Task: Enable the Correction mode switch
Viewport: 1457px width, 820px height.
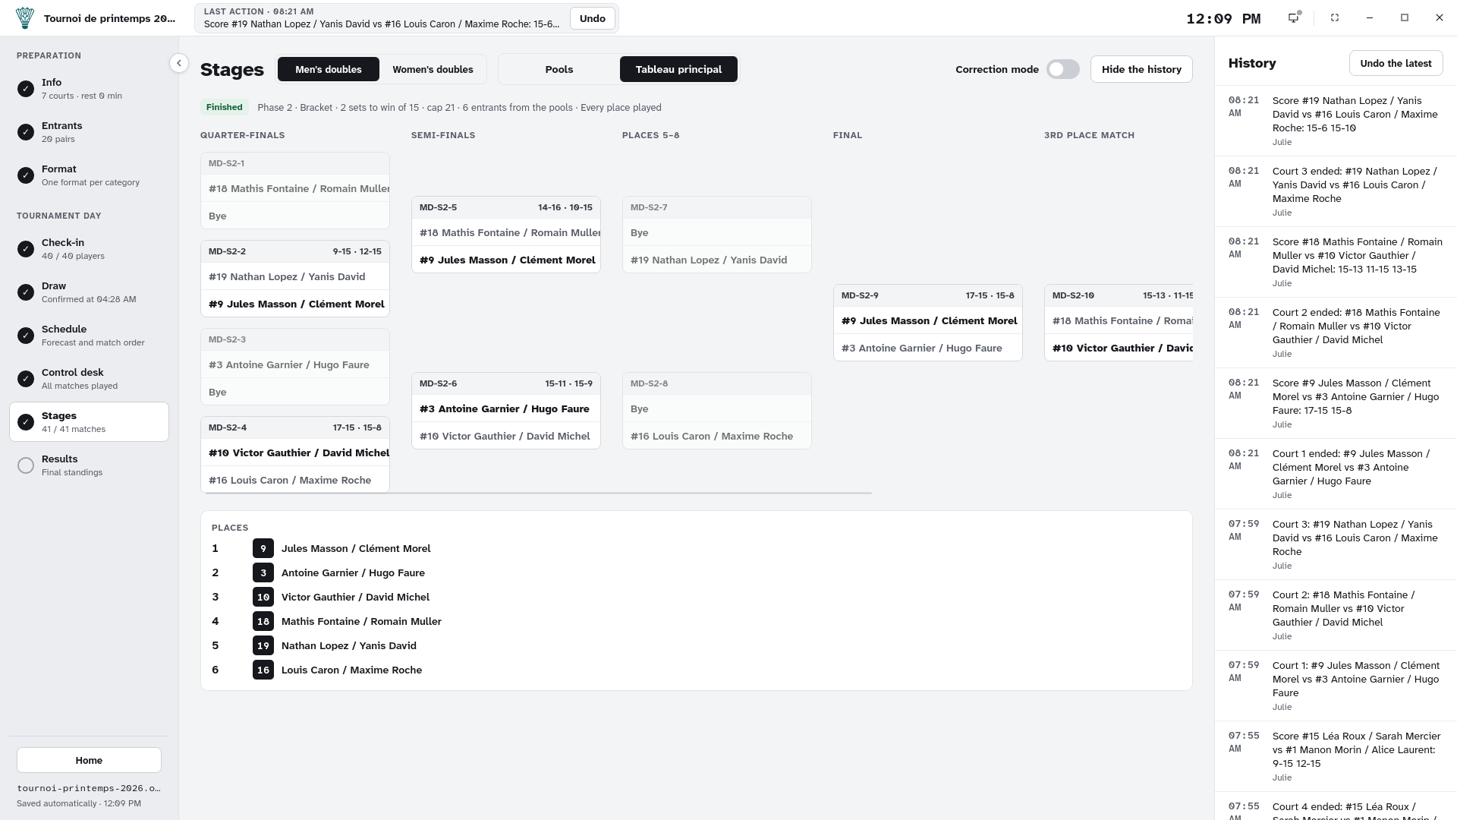Action: (x=1062, y=69)
